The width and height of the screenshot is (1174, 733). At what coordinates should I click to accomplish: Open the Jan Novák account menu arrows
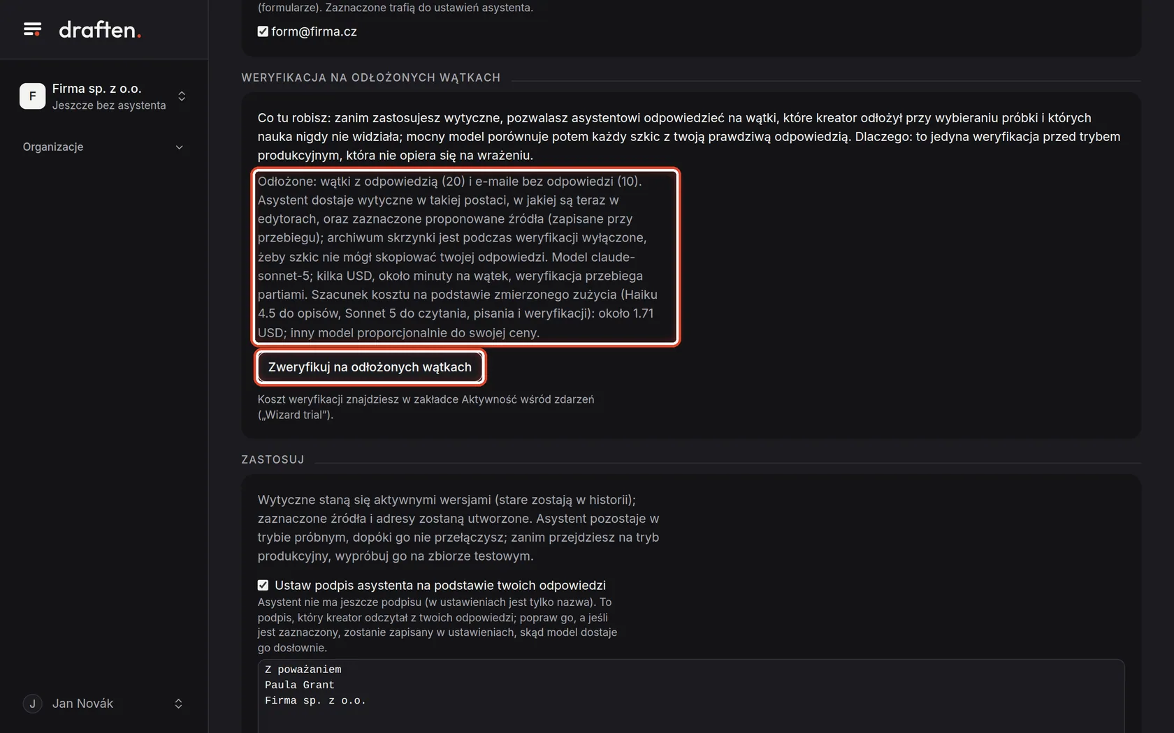pos(178,704)
